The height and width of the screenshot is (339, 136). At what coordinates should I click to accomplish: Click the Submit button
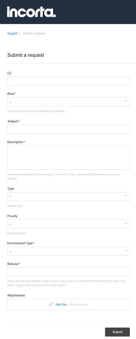point(118,332)
